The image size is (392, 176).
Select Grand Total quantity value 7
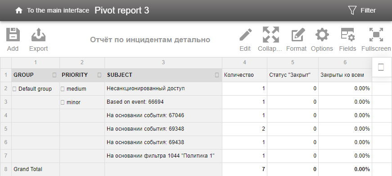(244, 169)
